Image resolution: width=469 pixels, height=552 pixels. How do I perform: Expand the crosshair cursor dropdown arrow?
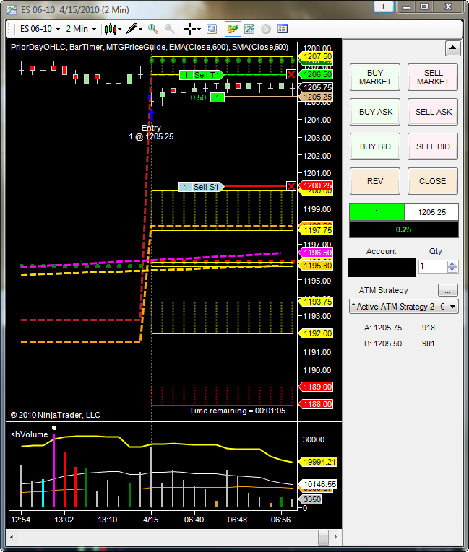(x=199, y=29)
